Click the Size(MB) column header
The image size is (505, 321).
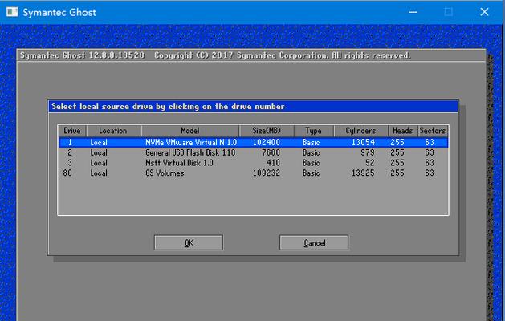(x=267, y=131)
